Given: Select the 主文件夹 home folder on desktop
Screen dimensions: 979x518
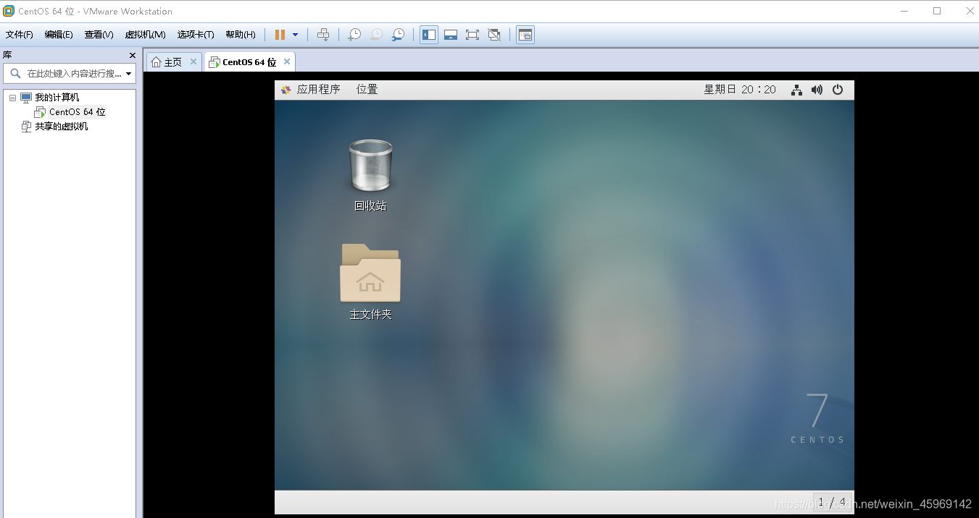Looking at the screenshot, I should tap(370, 282).
